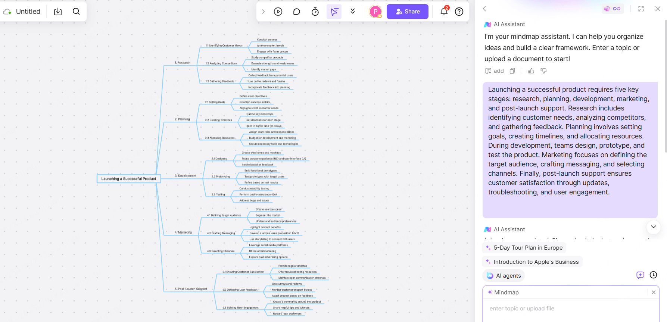Select '2.2 Creating Timelines' node
667x322 pixels.
coord(218,120)
